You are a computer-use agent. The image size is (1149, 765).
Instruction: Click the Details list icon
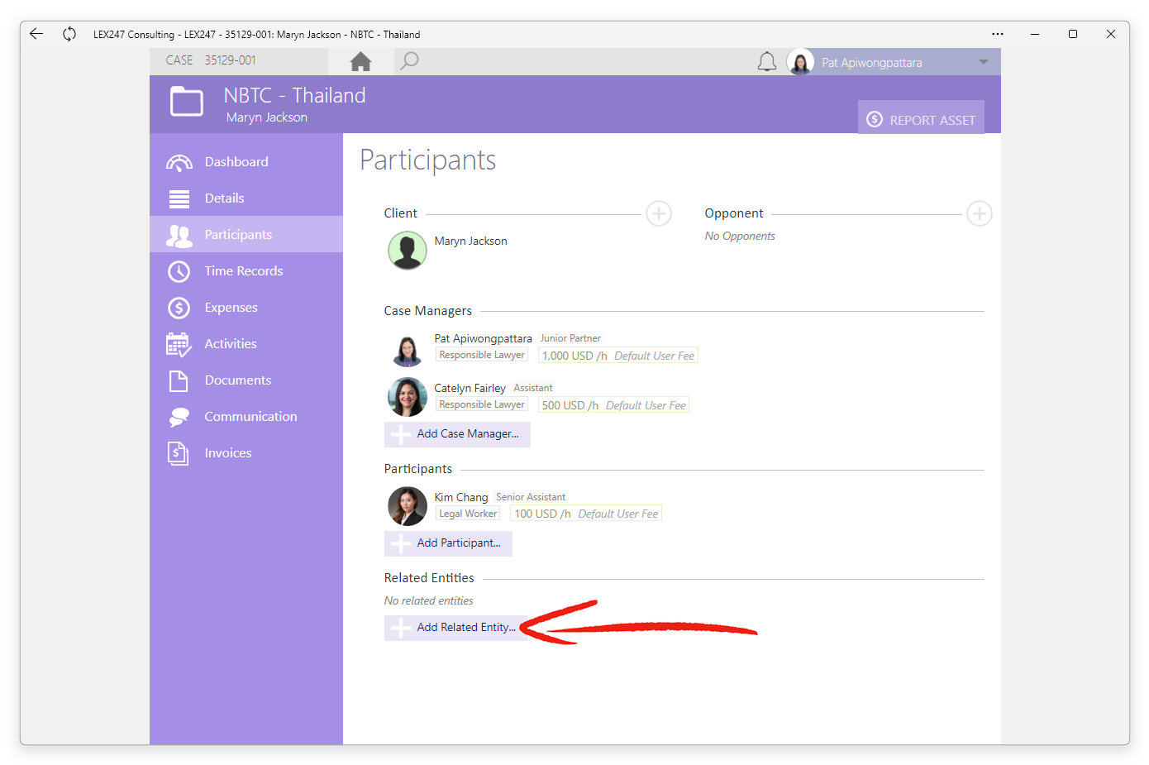tap(179, 198)
